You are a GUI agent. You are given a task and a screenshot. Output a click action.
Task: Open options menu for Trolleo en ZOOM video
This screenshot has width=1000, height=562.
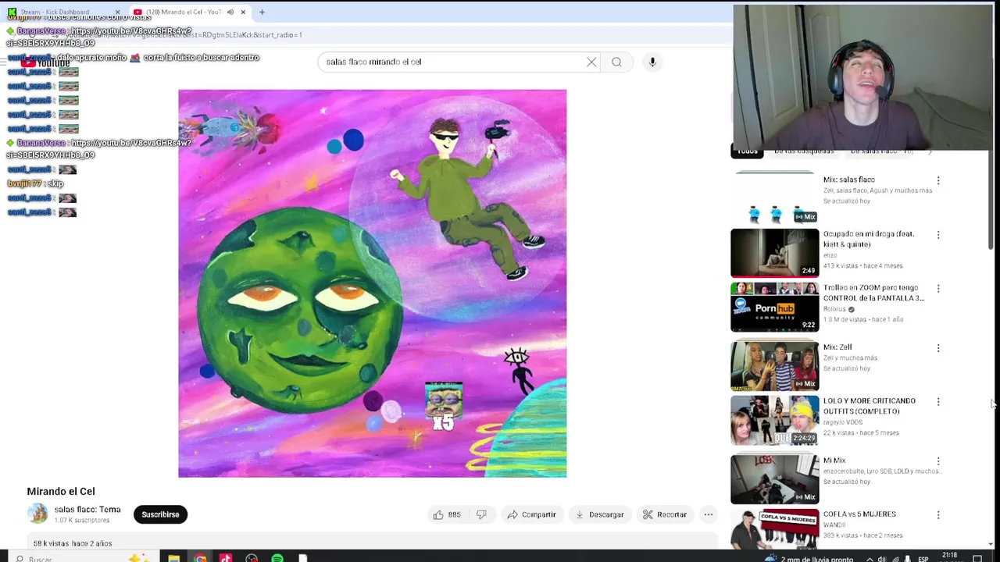(x=938, y=288)
